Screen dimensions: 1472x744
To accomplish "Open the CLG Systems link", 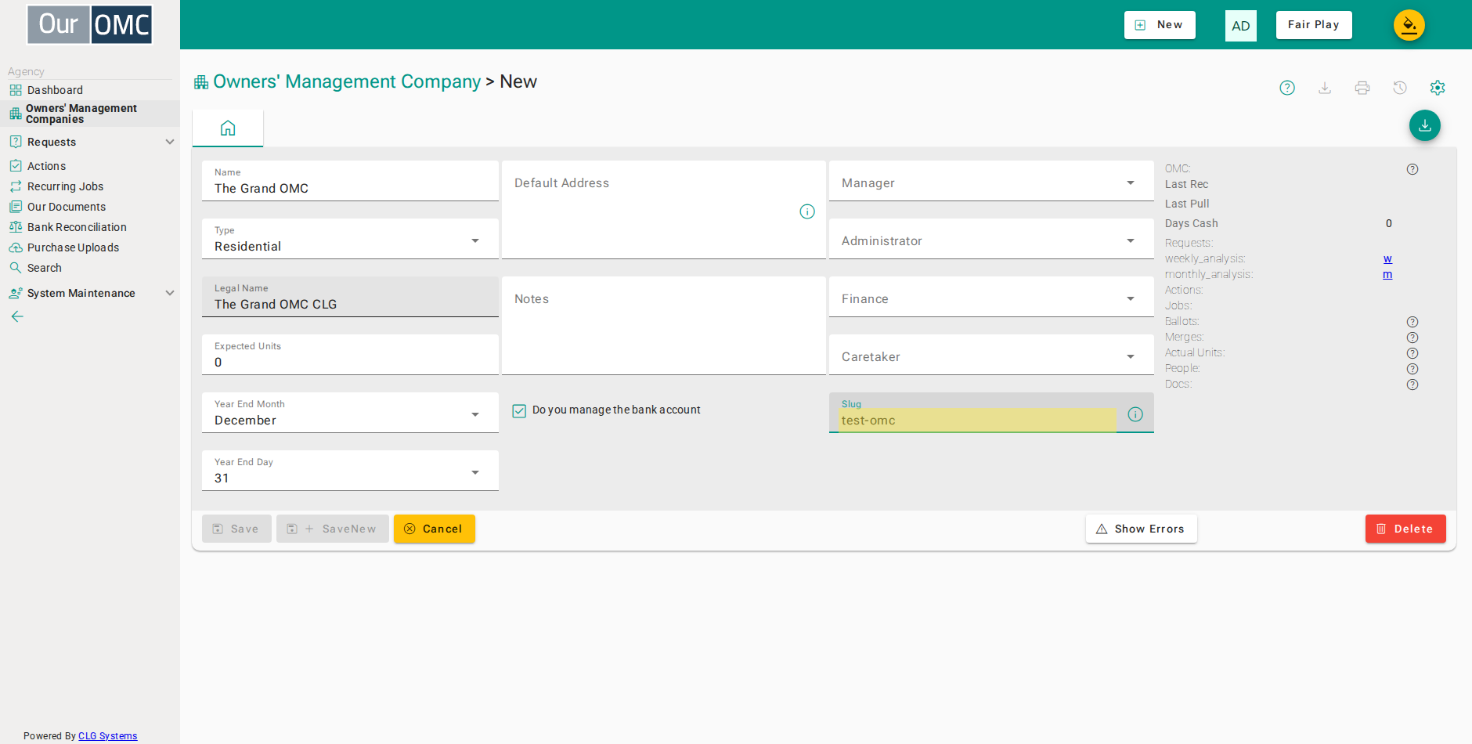I will click(x=107, y=736).
